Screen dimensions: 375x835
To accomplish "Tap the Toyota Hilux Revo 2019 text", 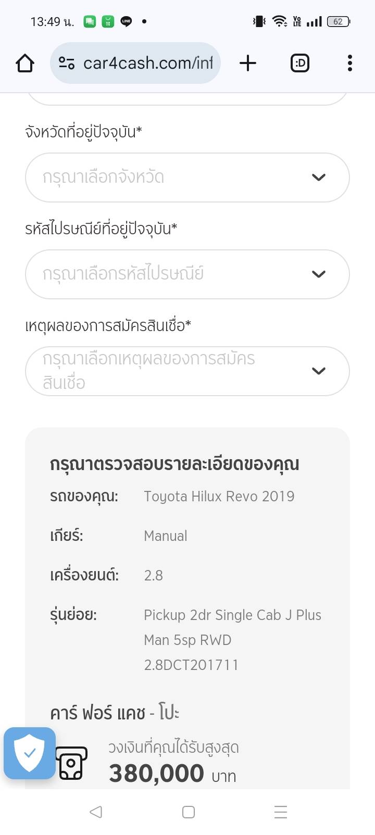I will [219, 496].
